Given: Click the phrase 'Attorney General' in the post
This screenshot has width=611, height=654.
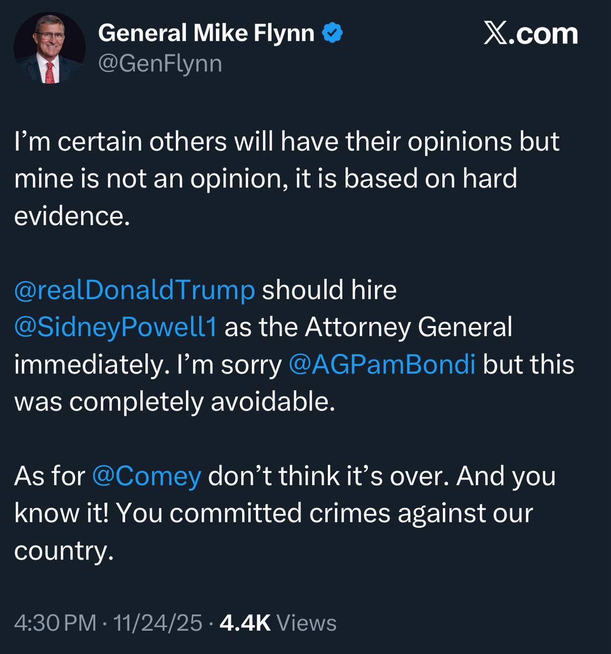Looking at the screenshot, I should [x=408, y=328].
